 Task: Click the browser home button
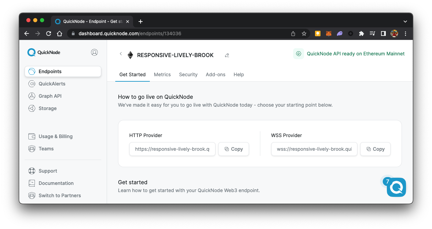coord(60,33)
